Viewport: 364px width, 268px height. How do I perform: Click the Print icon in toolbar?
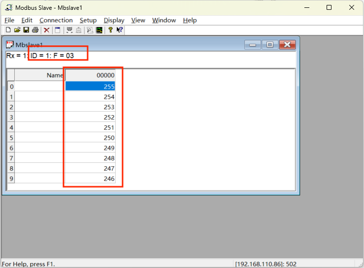pos(35,30)
